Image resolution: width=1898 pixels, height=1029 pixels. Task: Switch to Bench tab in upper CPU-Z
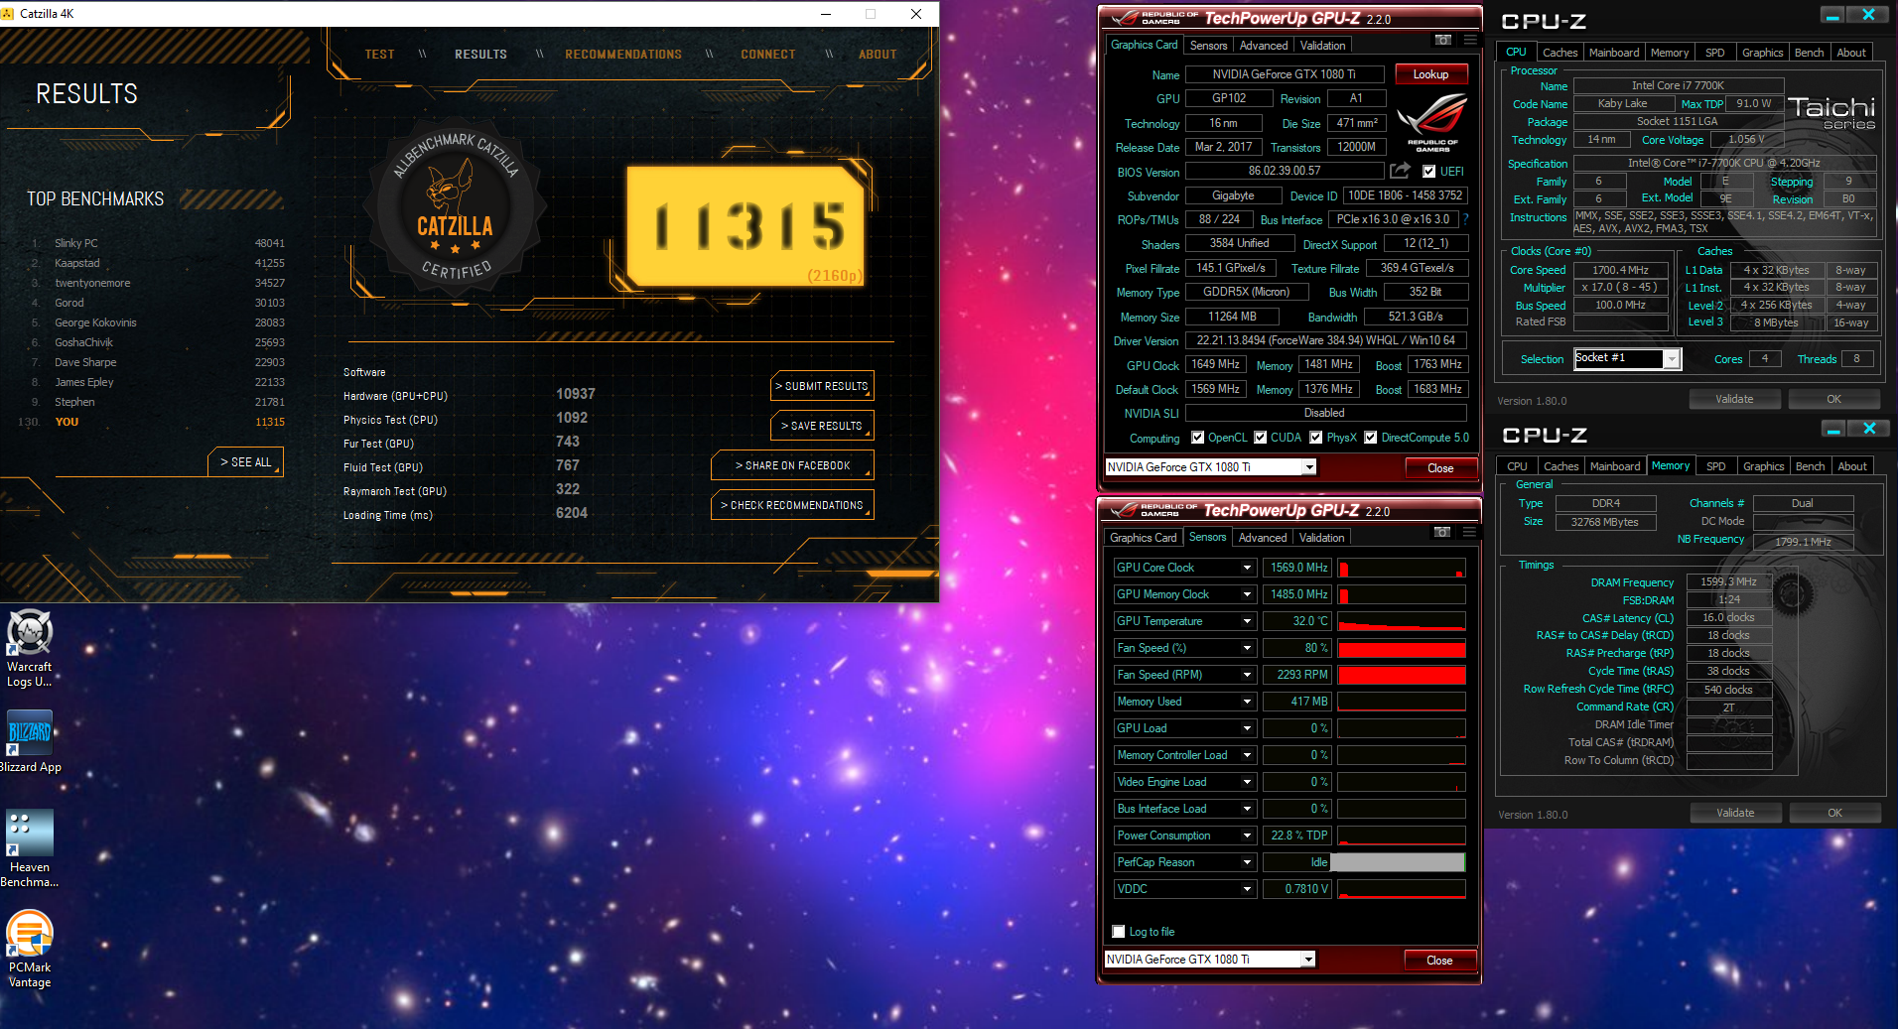pyautogui.click(x=1809, y=53)
